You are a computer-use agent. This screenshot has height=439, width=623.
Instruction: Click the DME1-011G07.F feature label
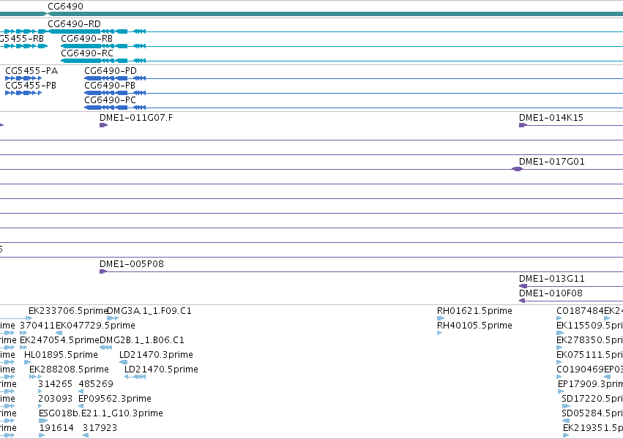[x=136, y=118]
